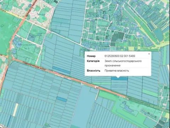Viewport: 170px width, 128px height.
Task: Click the Підволочиське шосе road label near the roundabout
Action: pyautogui.click(x=34, y=66)
